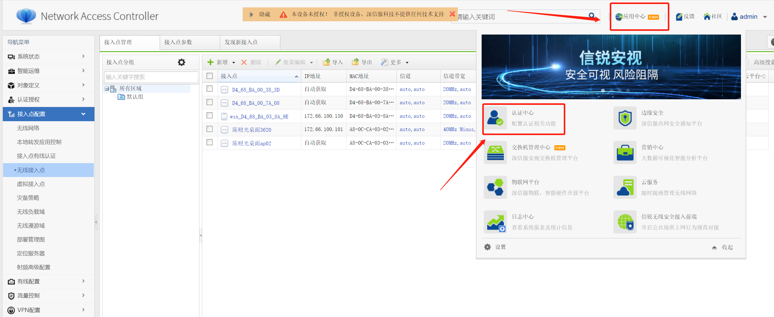The height and width of the screenshot is (317, 774).
Task: Click the red X 删除 icon
Action: point(244,62)
